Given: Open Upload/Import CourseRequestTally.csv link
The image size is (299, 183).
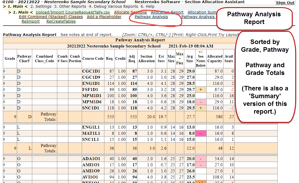Looking at the screenshot, I should [73, 12].
